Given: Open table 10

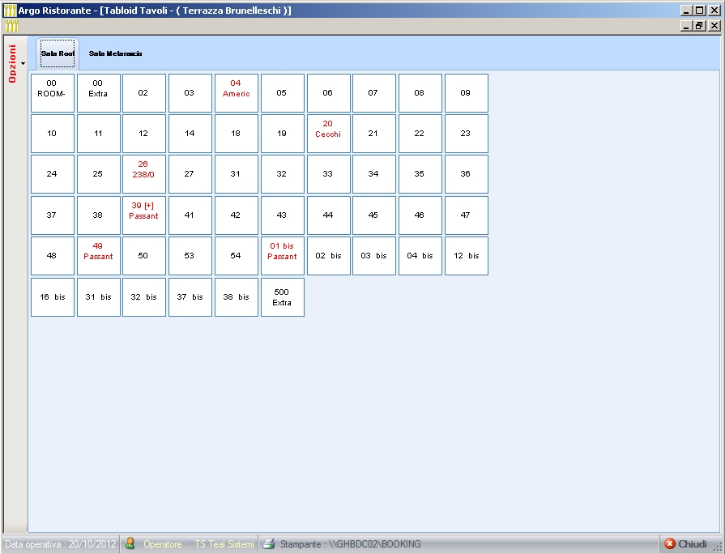Looking at the screenshot, I should click(x=52, y=134).
